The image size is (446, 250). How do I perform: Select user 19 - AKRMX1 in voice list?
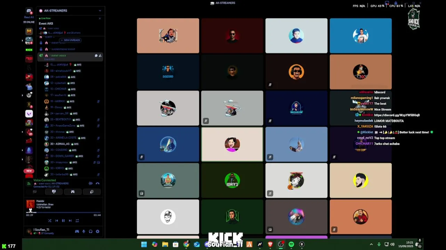(x=73, y=101)
